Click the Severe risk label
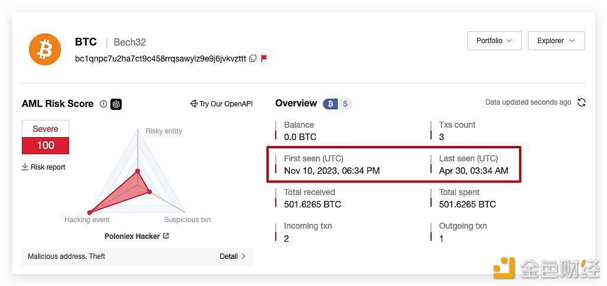The image size is (607, 286). coord(45,129)
